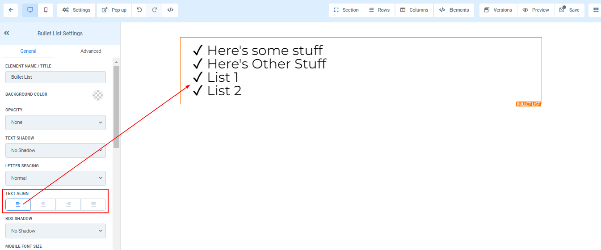Click the Element Name input field
601x250 pixels.
55,77
